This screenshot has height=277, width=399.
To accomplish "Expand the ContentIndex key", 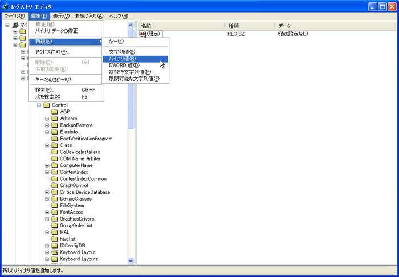I will (x=47, y=172).
